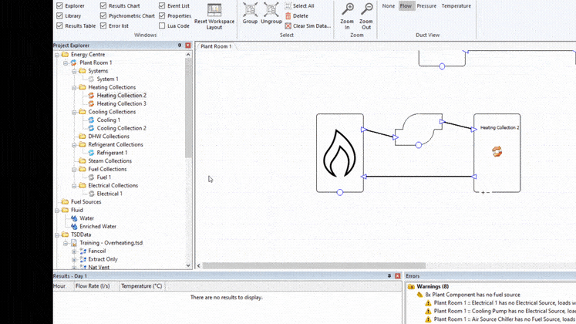Select the Extract Only tree item
Screen dimensions: 576x324
pyautogui.click(x=103, y=259)
